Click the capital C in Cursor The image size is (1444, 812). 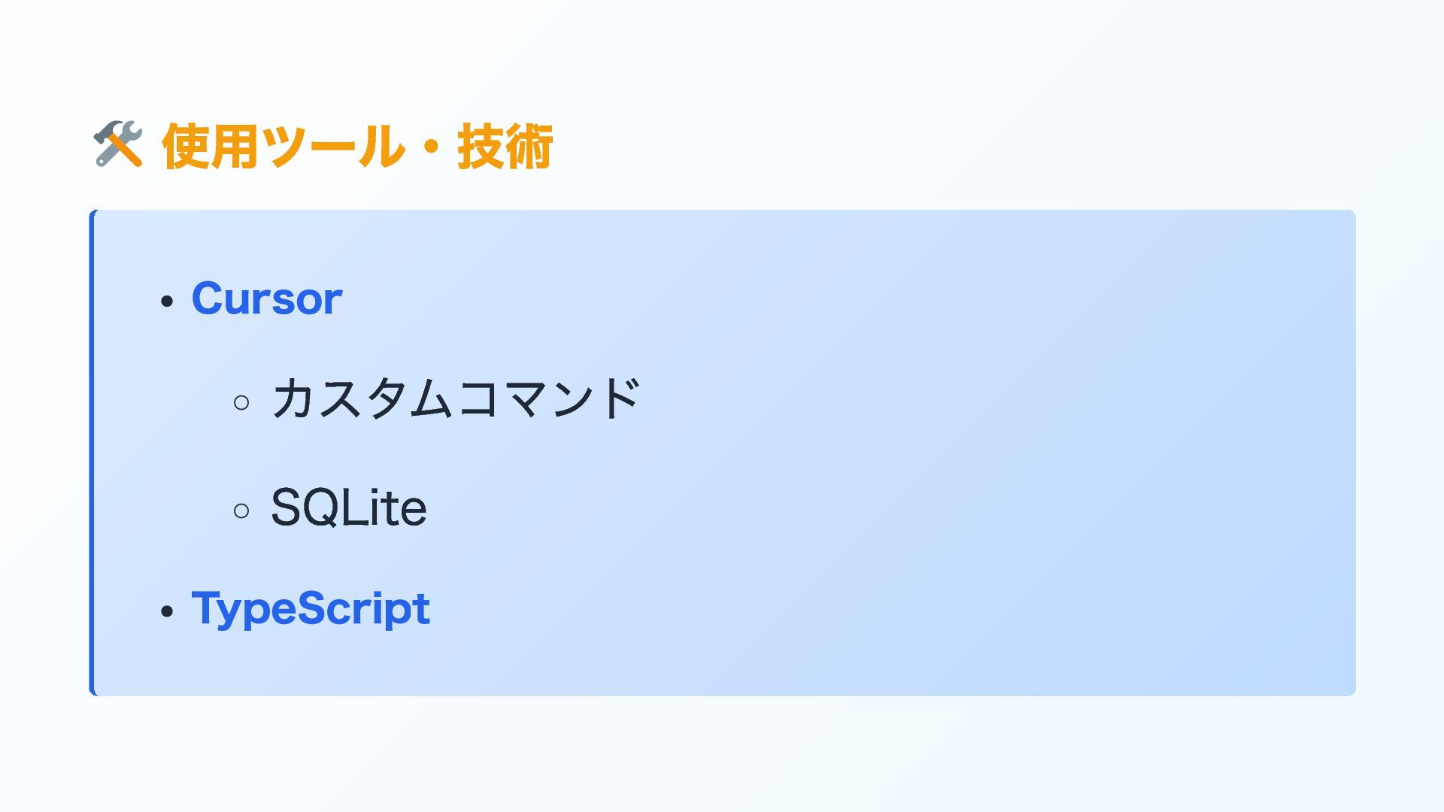[209, 298]
